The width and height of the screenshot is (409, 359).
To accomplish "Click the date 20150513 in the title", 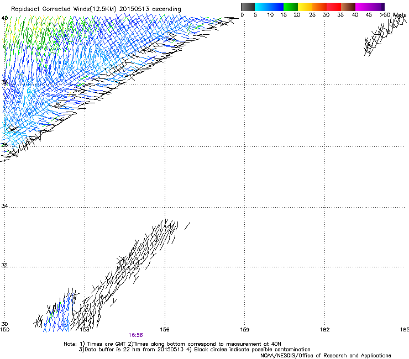I will pyautogui.click(x=134, y=9).
